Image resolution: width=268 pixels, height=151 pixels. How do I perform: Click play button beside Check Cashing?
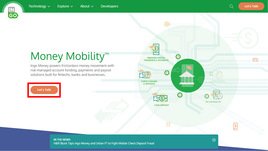click(167, 73)
